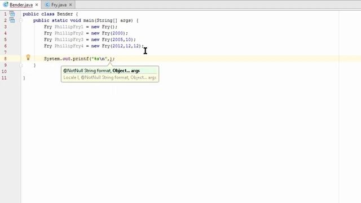
Task: Click the run gutter icon on line 1
Action: [12, 14]
